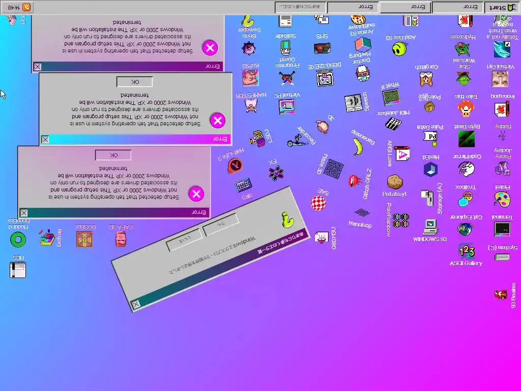Launch the Defrag icon
This screenshot has width=521, height=391.
point(47,237)
